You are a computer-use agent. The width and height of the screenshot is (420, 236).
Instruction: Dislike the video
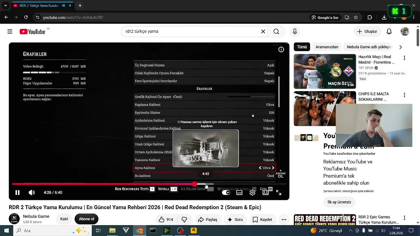(184, 220)
